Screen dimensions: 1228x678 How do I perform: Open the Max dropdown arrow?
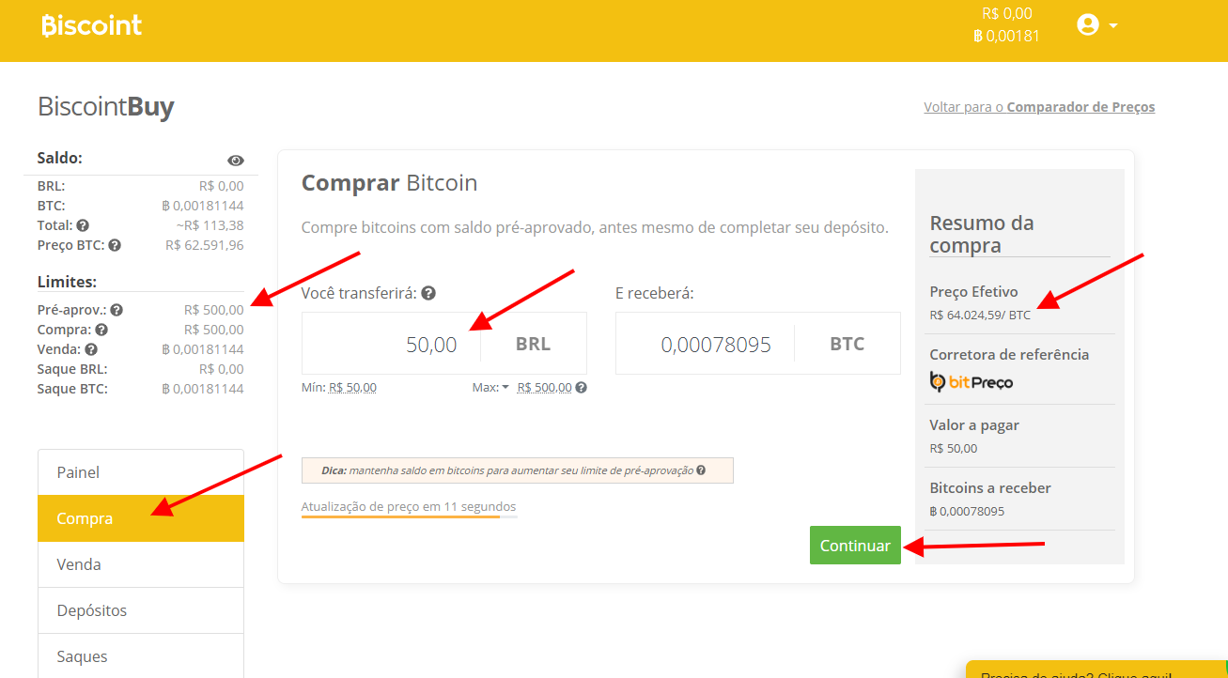[x=505, y=387]
